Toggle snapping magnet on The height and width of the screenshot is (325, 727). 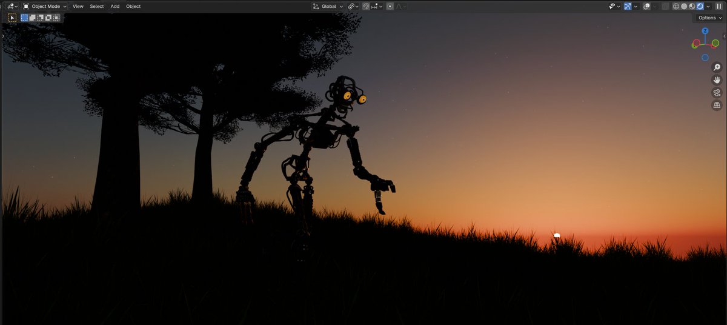tap(366, 6)
